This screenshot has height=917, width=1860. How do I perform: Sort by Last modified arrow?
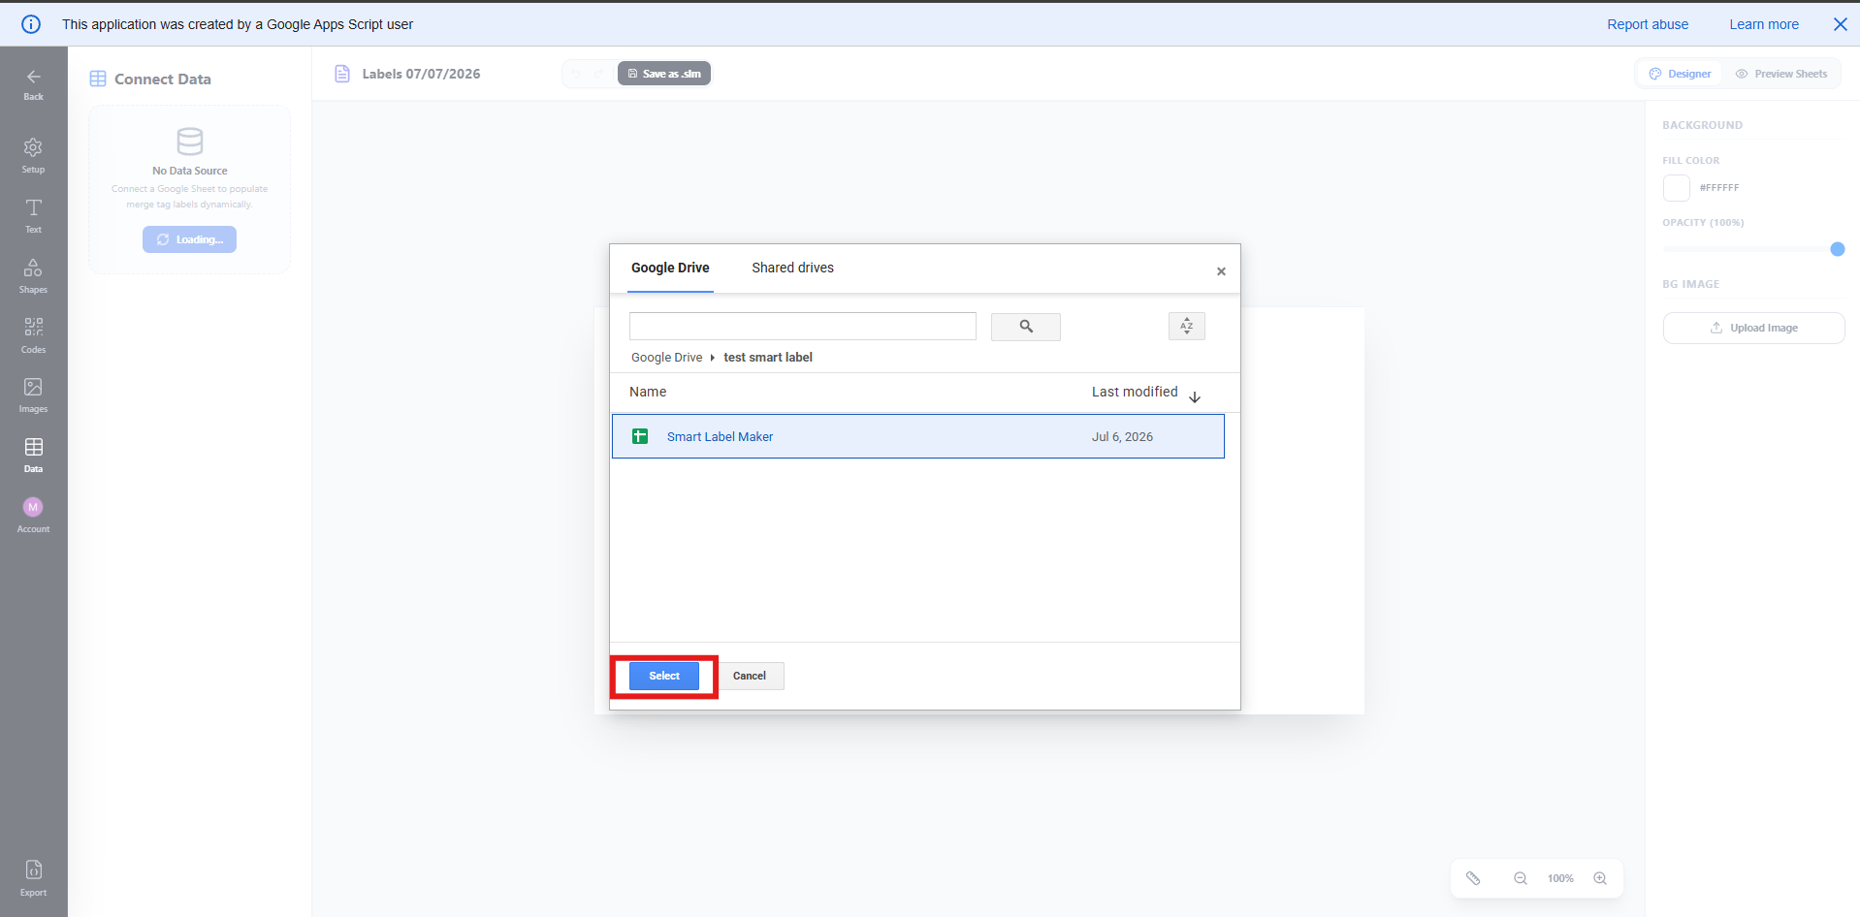point(1195,396)
